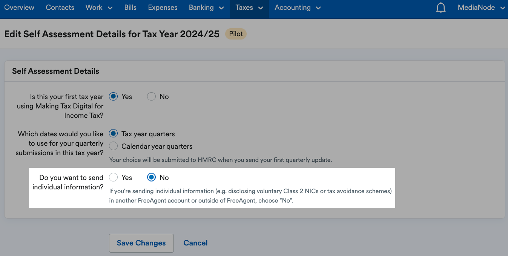
Task: Select Yes to send individual information
Action: [114, 177]
